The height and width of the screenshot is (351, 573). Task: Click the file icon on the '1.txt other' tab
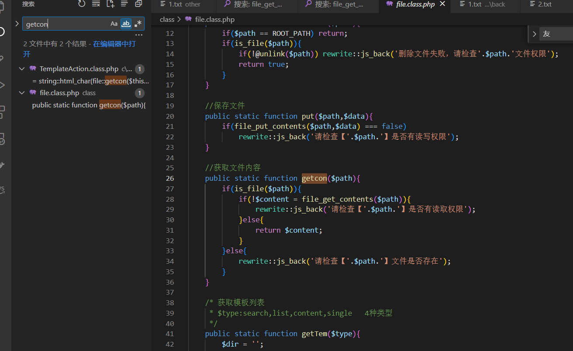pos(163,4)
